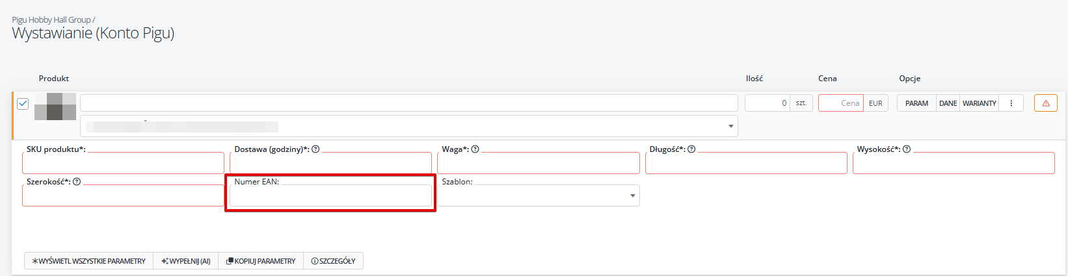Viewport: 1068px width, 276px height.
Task: Click help icon next to Wysokość
Action: pos(907,149)
